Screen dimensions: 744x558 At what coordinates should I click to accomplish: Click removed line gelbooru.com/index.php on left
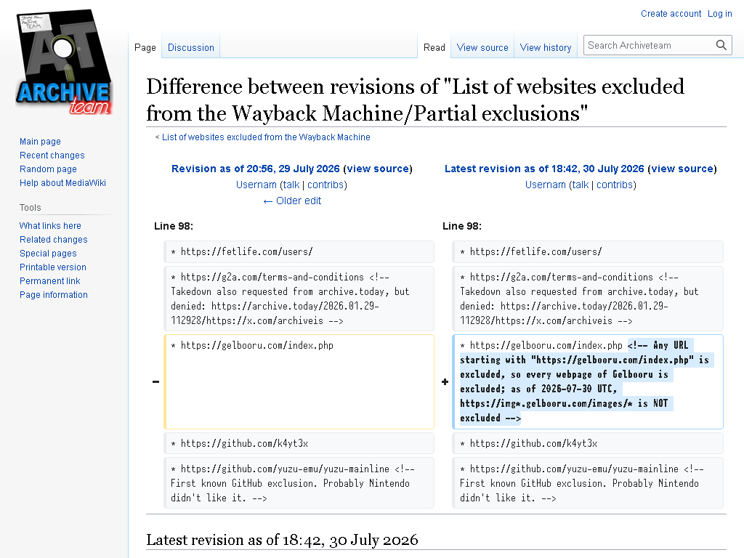click(299, 381)
